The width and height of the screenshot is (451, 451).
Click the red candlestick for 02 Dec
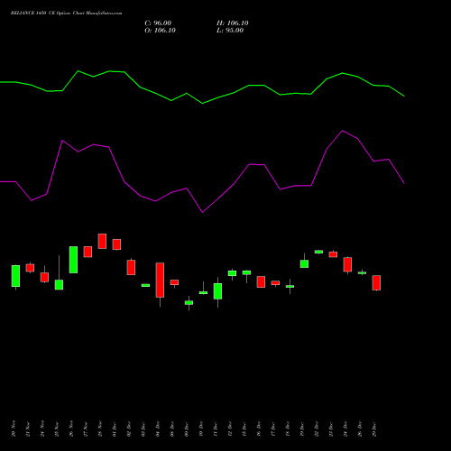point(131,267)
